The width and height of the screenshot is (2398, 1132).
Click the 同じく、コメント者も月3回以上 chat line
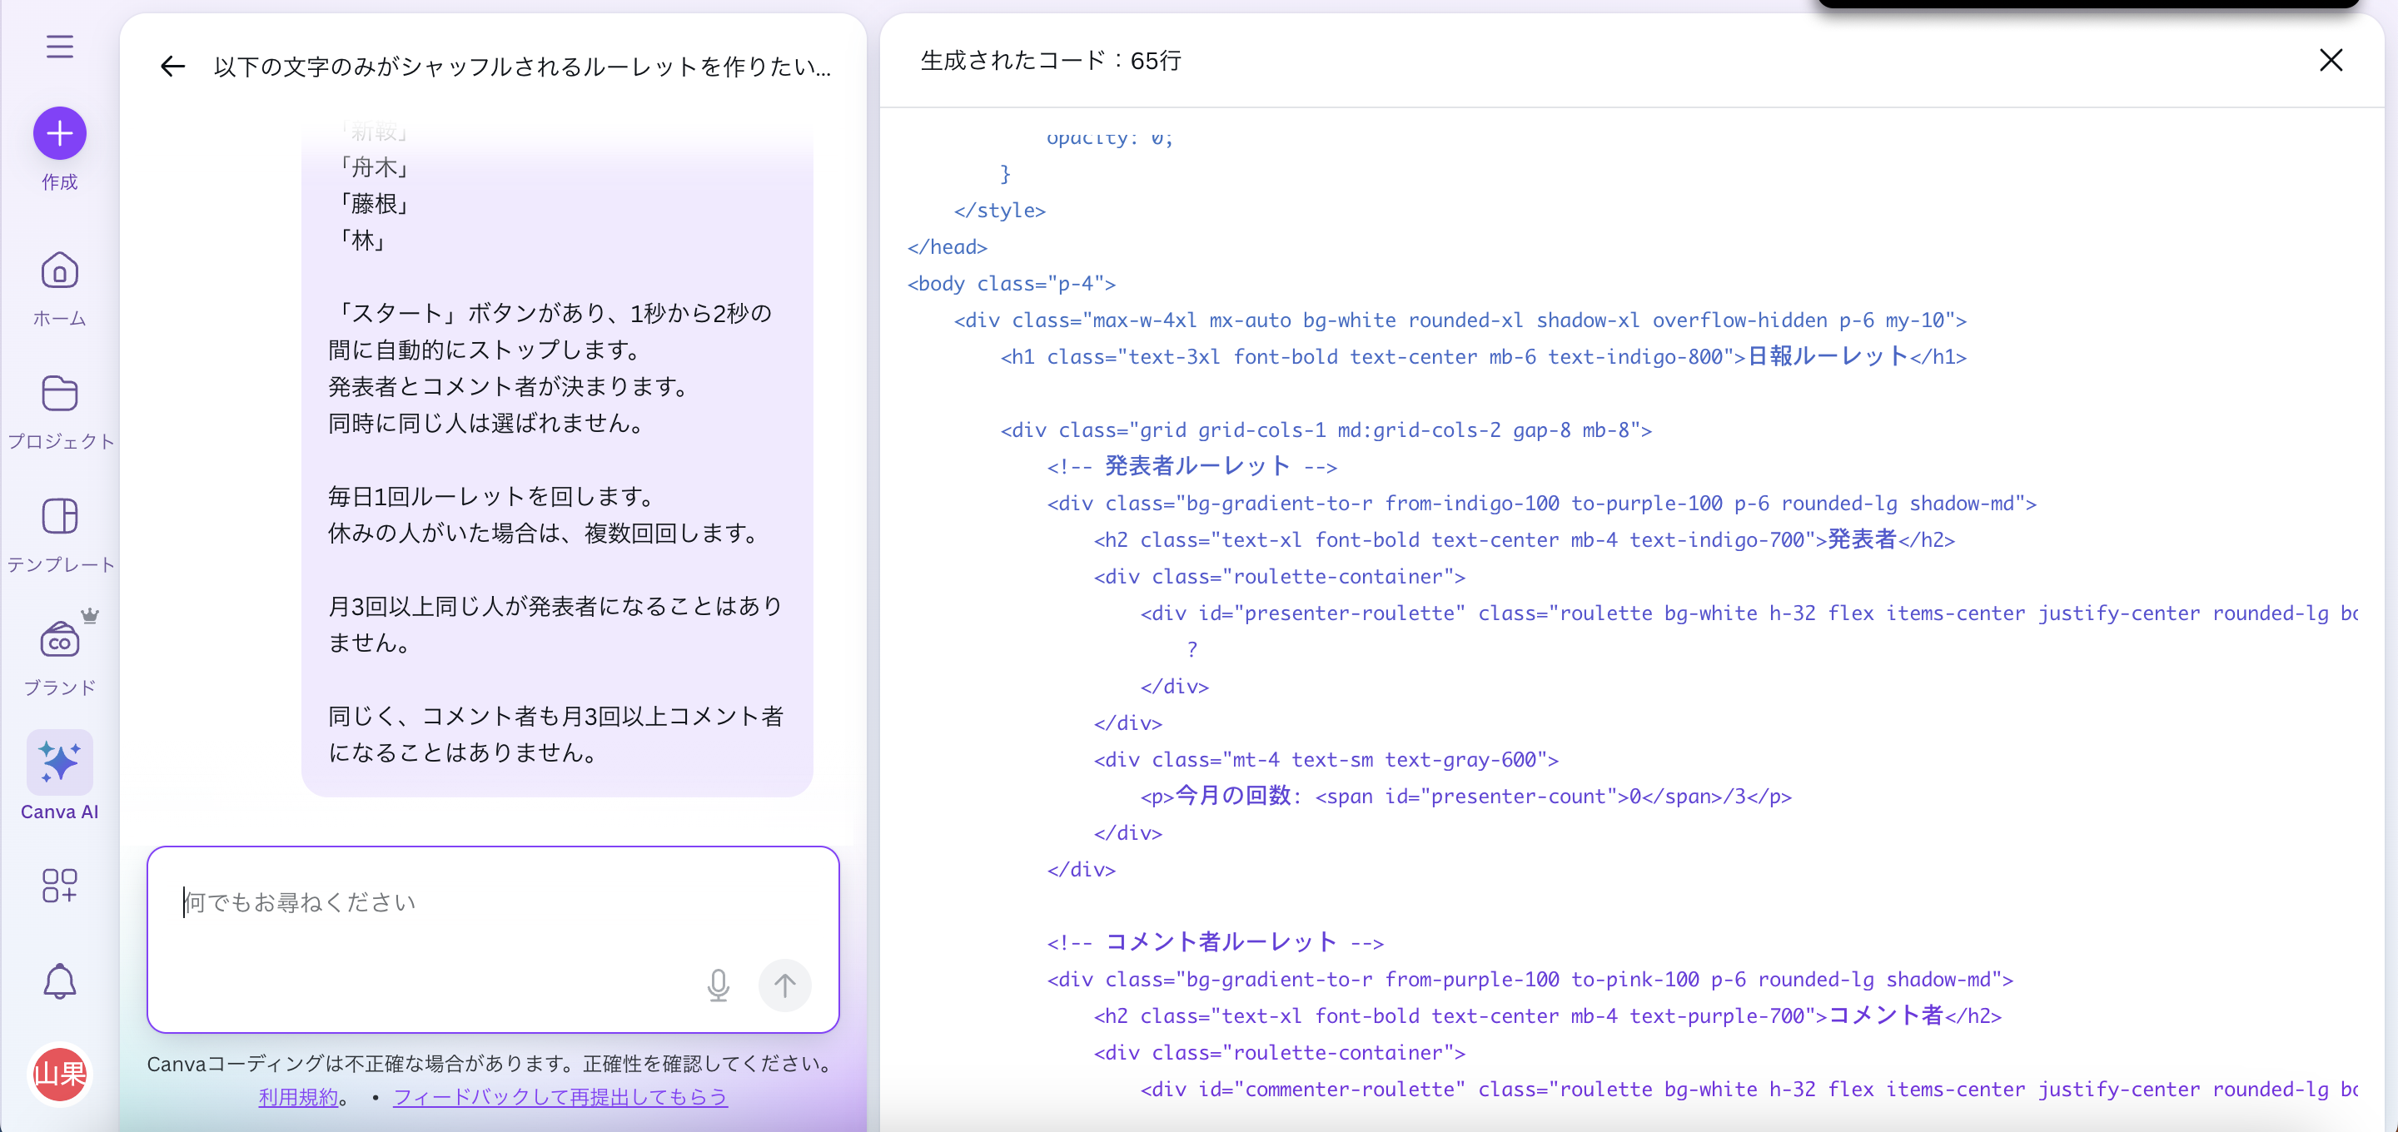[557, 733]
